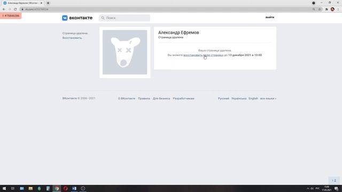
Task: Reload the page with the refresh icon
Action: [x=15, y=10]
